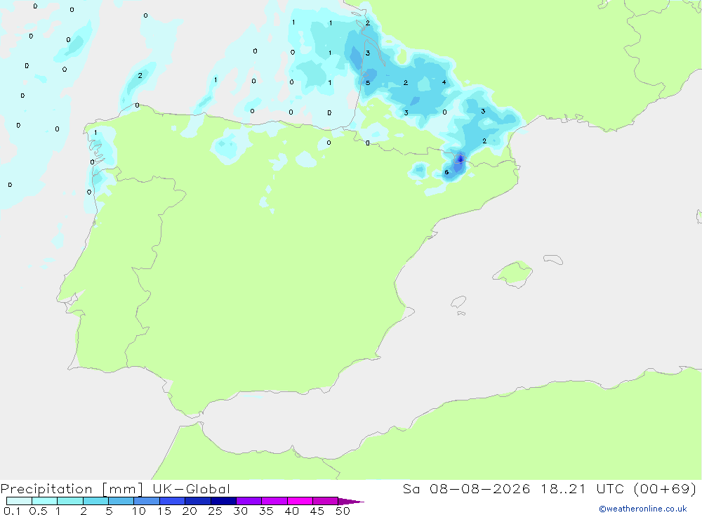Select the 5–10 mm legend color box

click(121, 501)
